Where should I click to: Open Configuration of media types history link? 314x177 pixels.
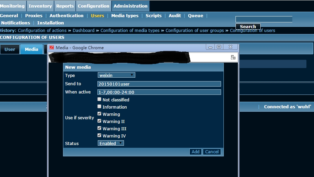coord(130,30)
